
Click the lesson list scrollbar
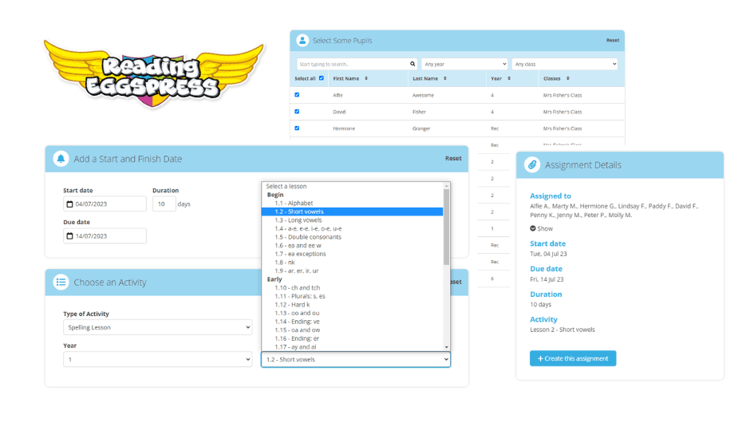pyautogui.click(x=446, y=239)
